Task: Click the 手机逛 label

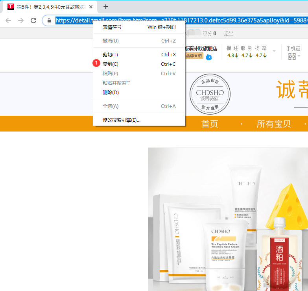Action: [x=293, y=48]
